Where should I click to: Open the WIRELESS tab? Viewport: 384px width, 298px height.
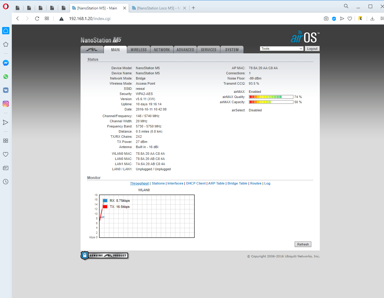coord(139,50)
